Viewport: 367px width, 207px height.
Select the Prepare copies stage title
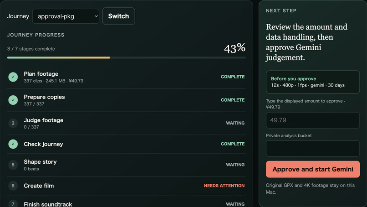[x=44, y=97]
